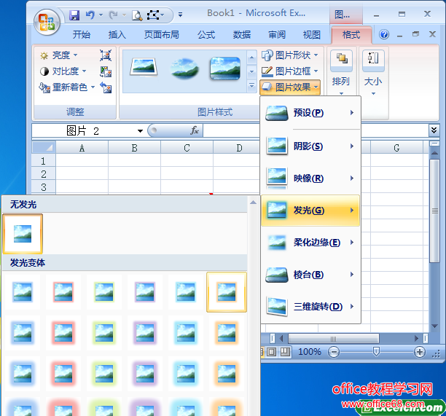Open the Soft Edges (柔化边缘) submenu
The width and height of the screenshot is (446, 416).
(310, 243)
